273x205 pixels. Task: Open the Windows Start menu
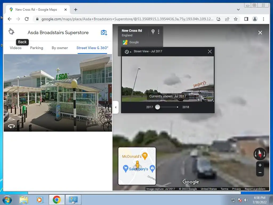(x=7, y=200)
